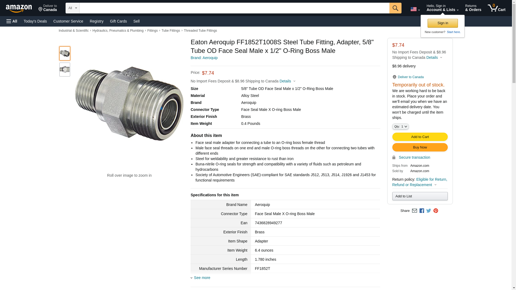Open the US flag language selector

coord(415,9)
